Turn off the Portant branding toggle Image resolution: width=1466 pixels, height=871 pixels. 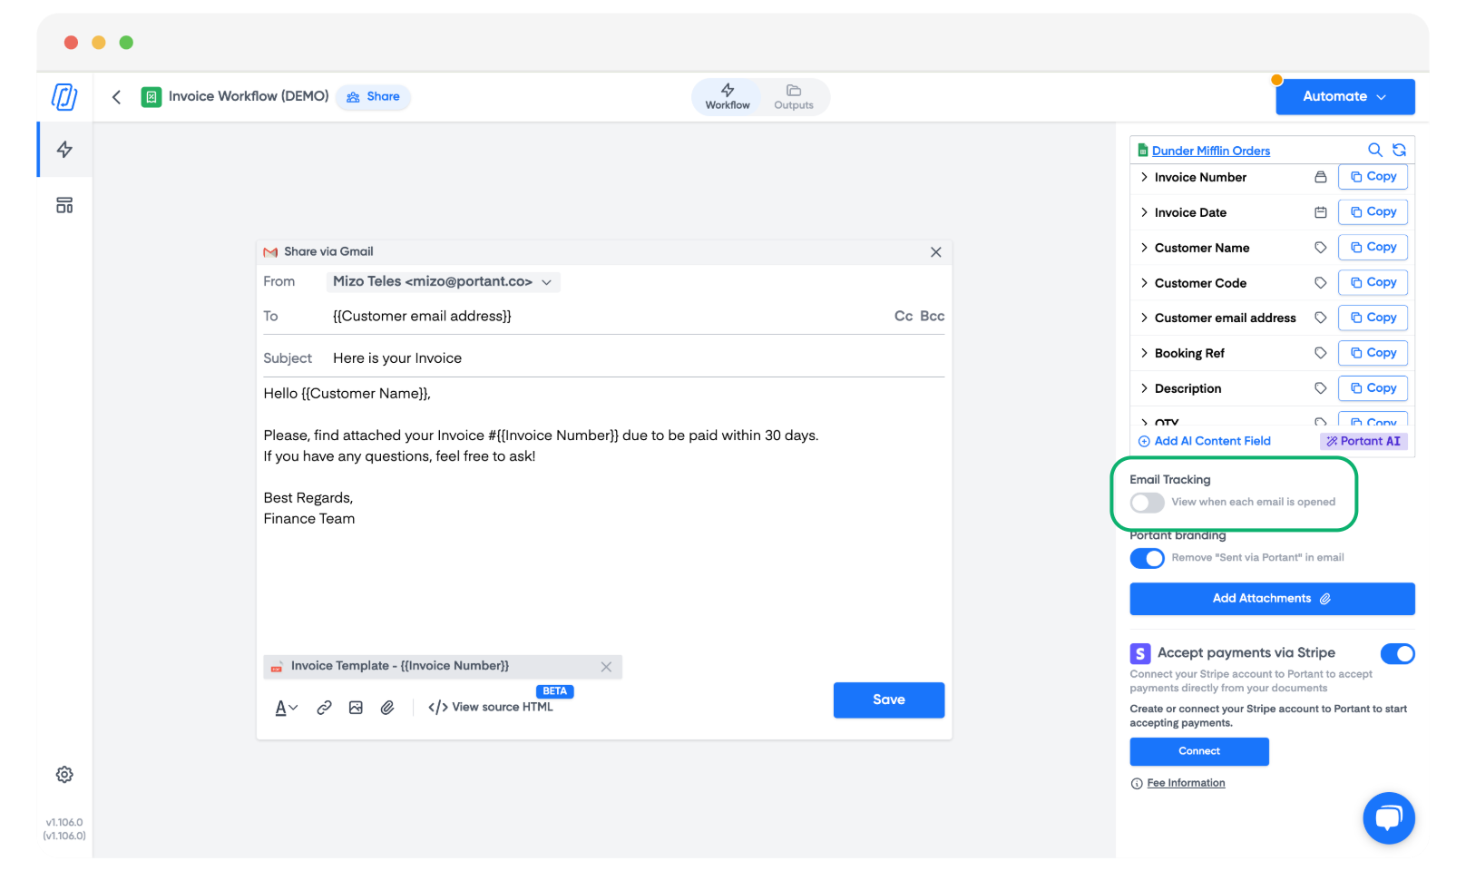[x=1148, y=558]
